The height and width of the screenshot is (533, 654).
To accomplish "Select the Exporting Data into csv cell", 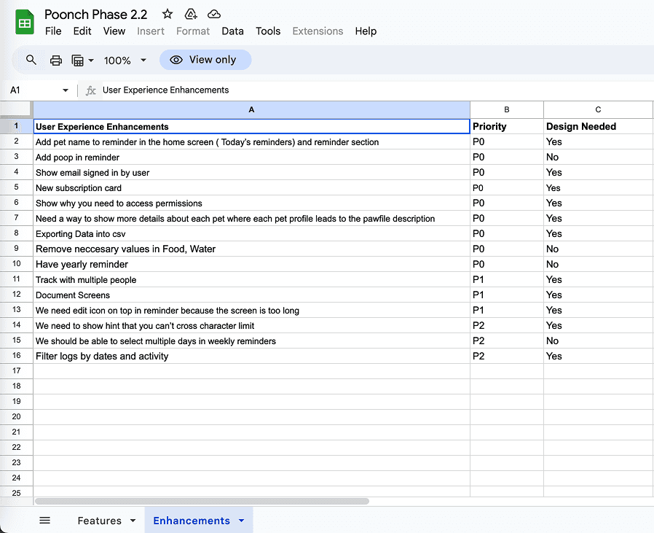I will click(x=251, y=233).
